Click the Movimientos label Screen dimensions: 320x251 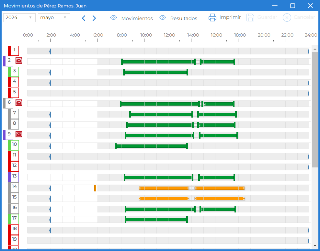pyautogui.click(x=137, y=18)
